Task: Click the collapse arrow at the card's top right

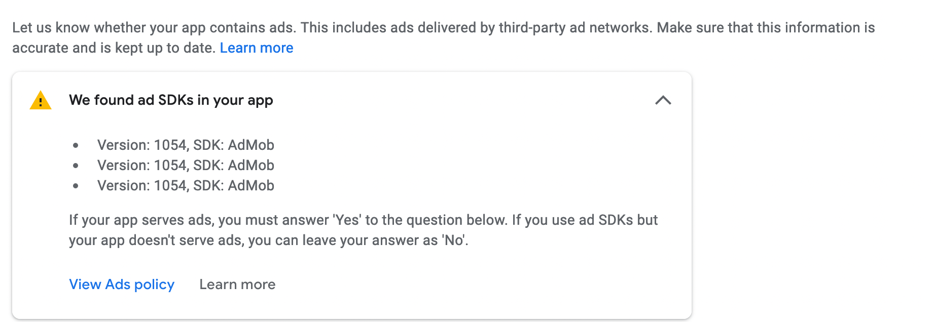Action: (x=664, y=100)
